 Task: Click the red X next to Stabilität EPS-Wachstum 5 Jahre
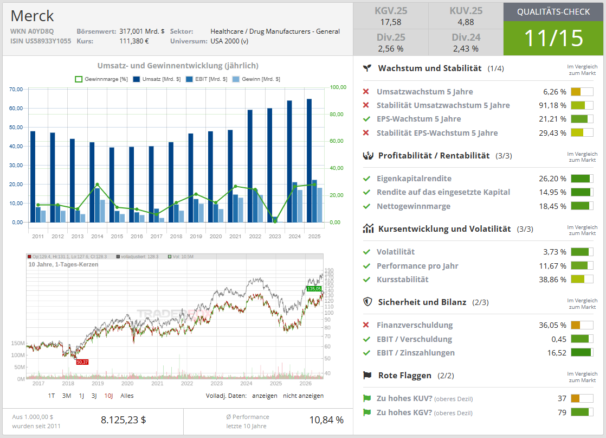tap(366, 133)
